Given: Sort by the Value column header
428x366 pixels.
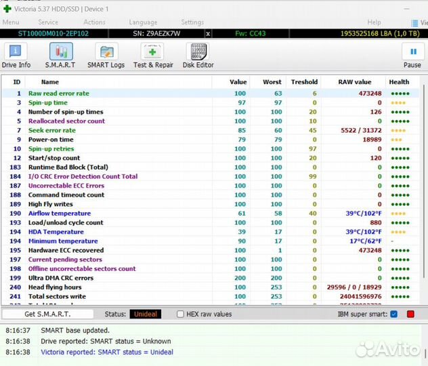Looking at the screenshot, I should tap(238, 82).
